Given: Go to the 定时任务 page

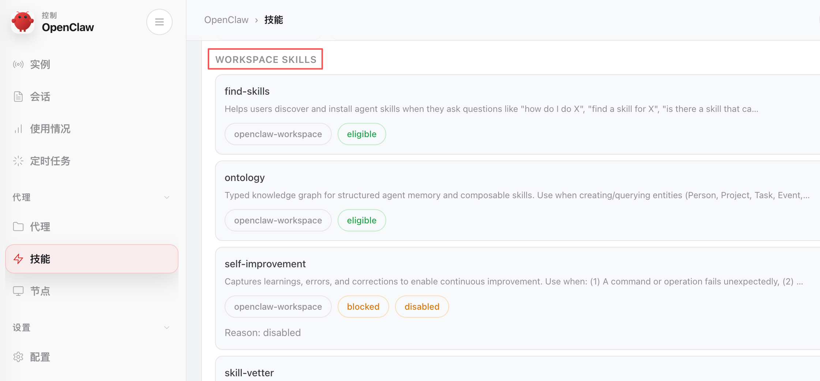Looking at the screenshot, I should point(50,161).
